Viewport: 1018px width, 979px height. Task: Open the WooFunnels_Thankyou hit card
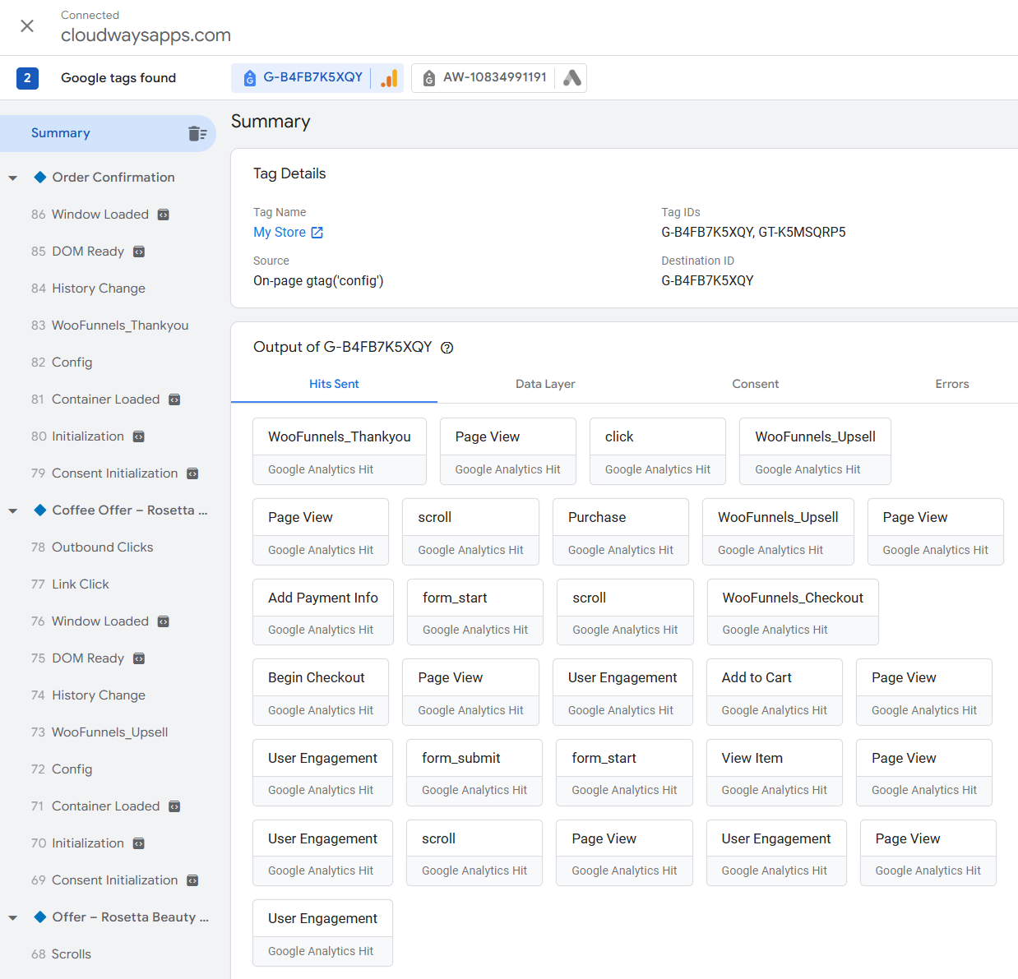[340, 451]
